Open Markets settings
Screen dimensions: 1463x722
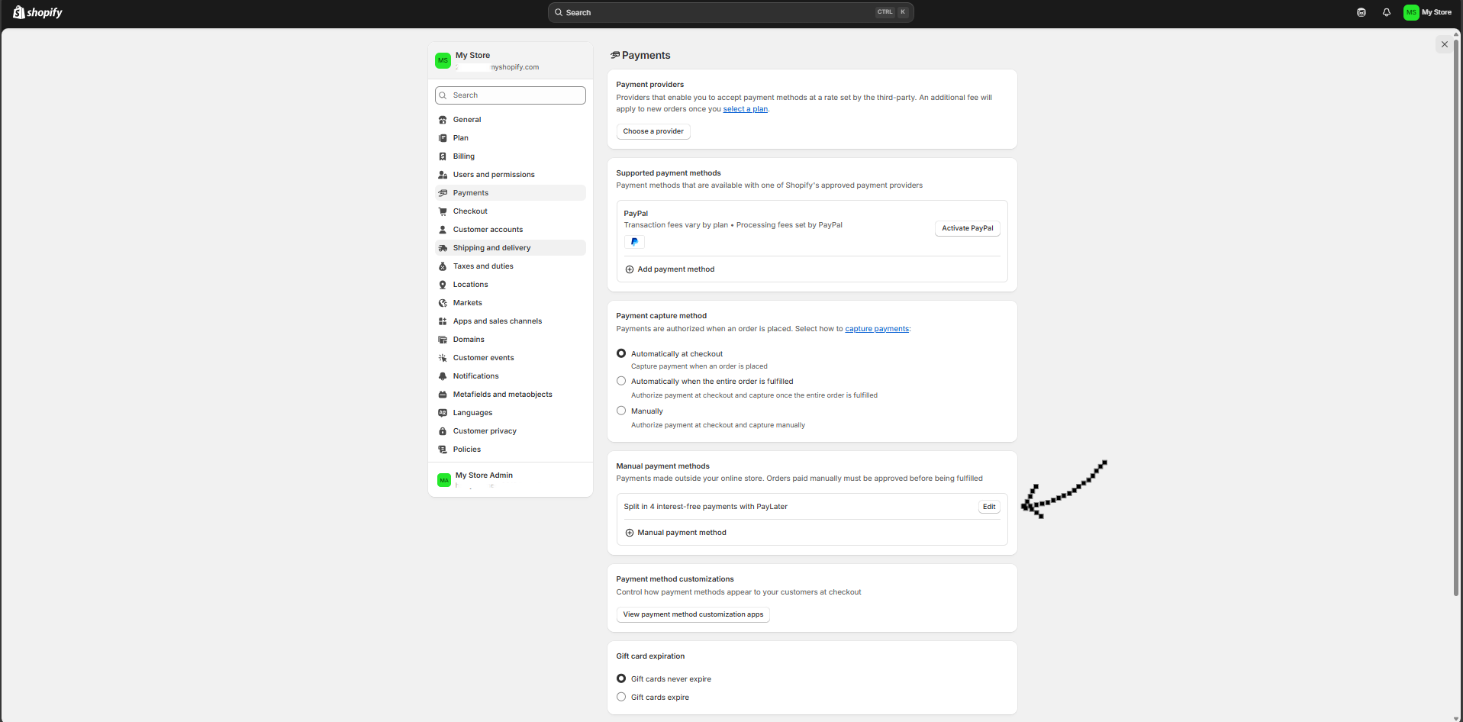click(510, 303)
